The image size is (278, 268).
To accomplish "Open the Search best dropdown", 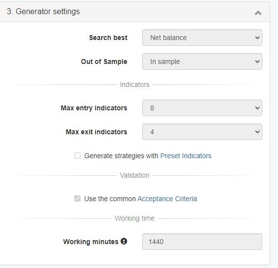I will click(x=202, y=38).
